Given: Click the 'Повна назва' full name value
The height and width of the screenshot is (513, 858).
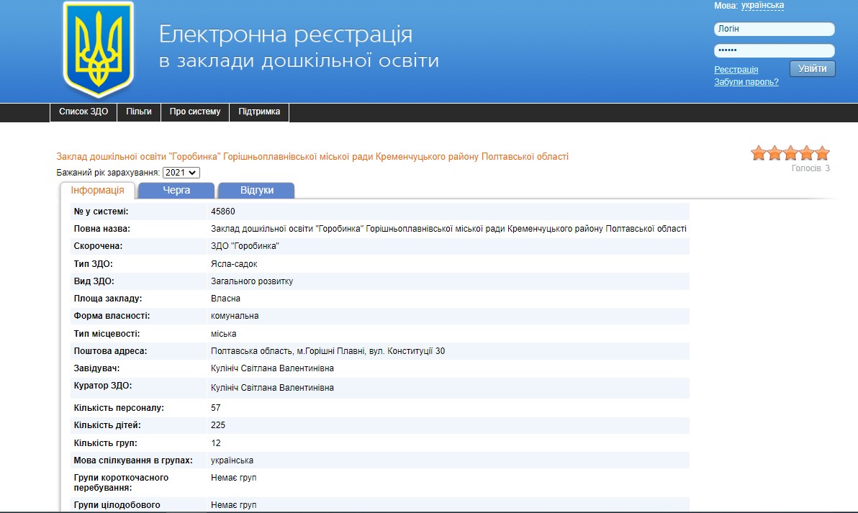Looking at the screenshot, I should (448, 229).
